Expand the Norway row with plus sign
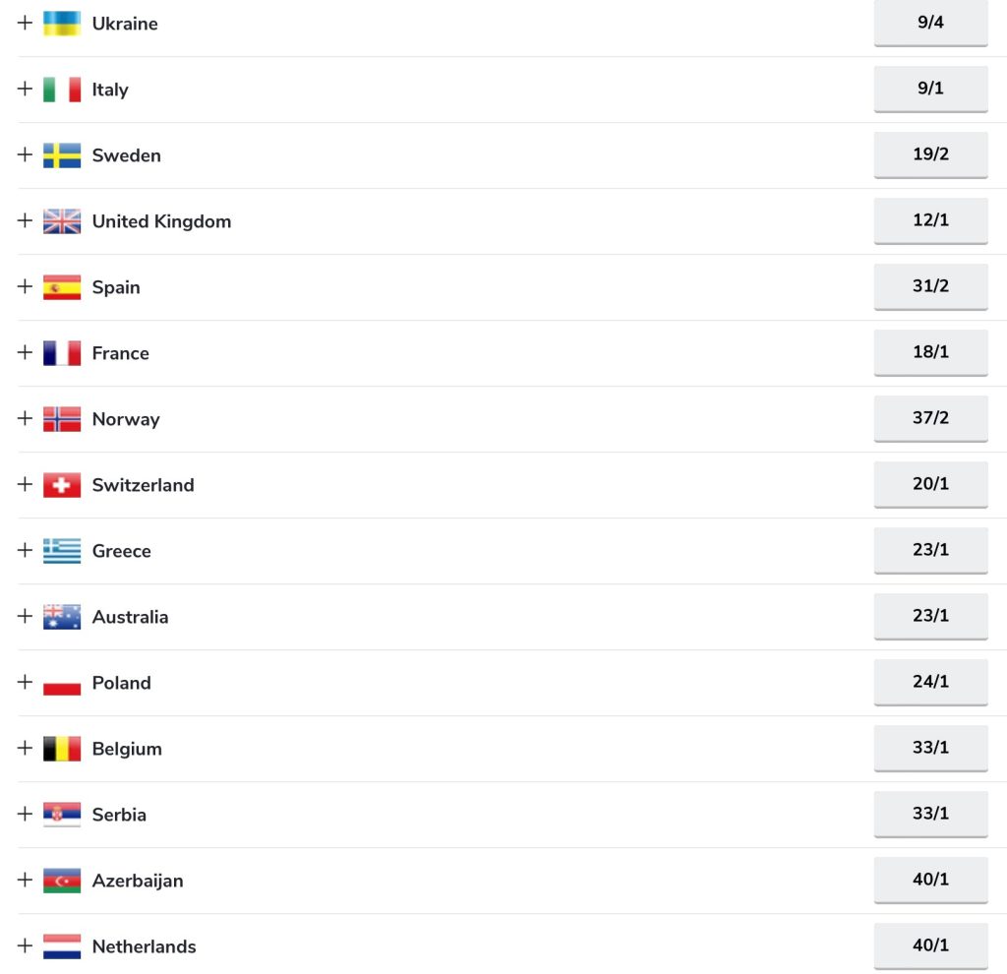 (25, 418)
